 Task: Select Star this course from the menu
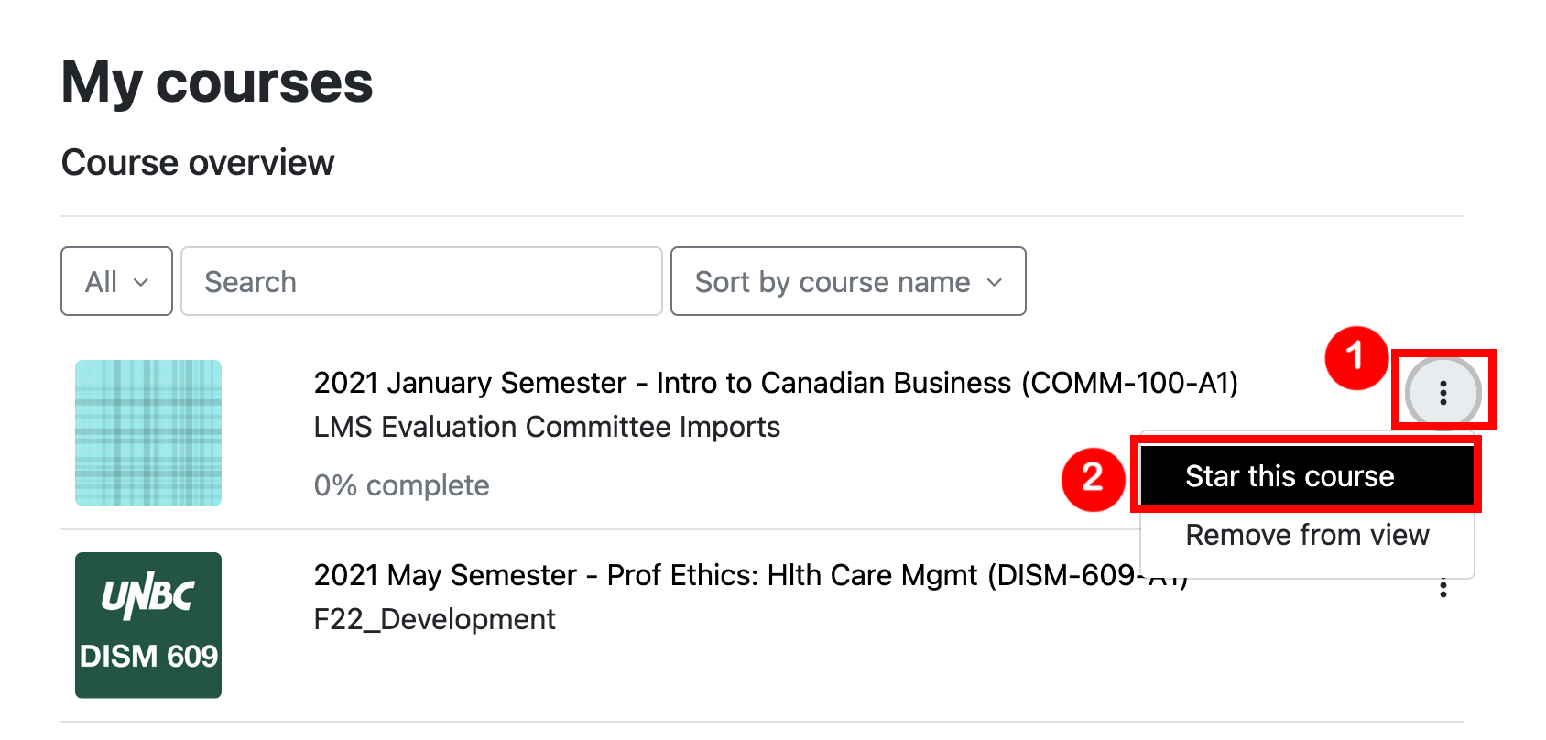(1290, 476)
